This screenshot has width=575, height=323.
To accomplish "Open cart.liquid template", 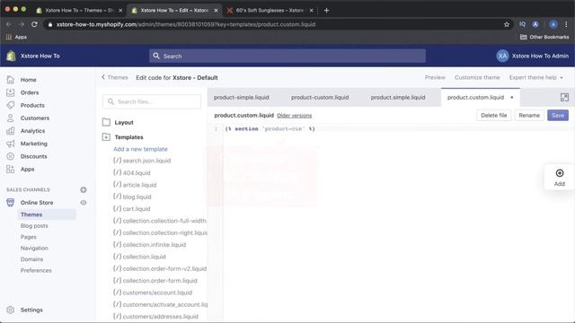I will 132,208.
